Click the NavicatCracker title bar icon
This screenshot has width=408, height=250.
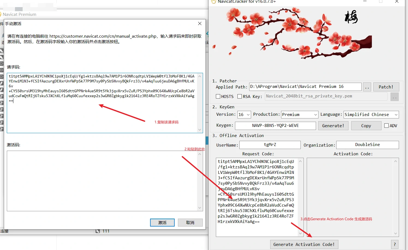pyautogui.click(x=214, y=2)
